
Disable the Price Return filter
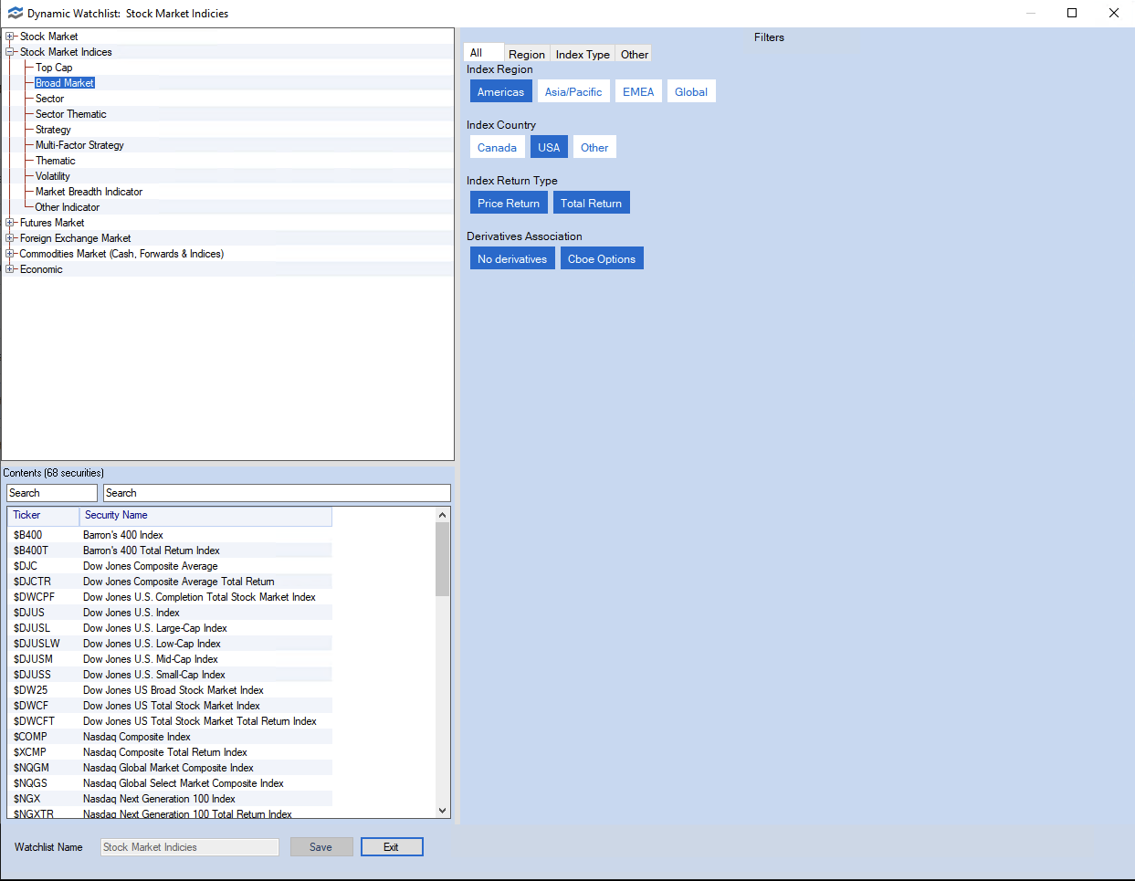pyautogui.click(x=509, y=202)
